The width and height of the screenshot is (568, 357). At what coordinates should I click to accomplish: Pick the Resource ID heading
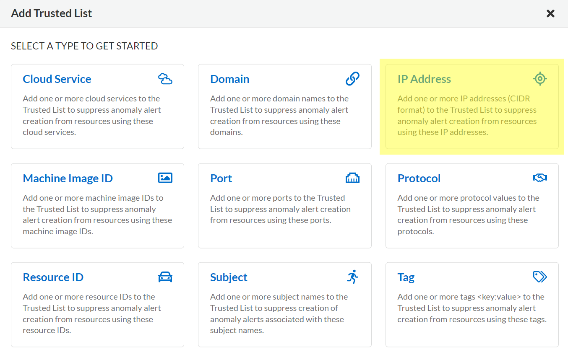point(53,277)
